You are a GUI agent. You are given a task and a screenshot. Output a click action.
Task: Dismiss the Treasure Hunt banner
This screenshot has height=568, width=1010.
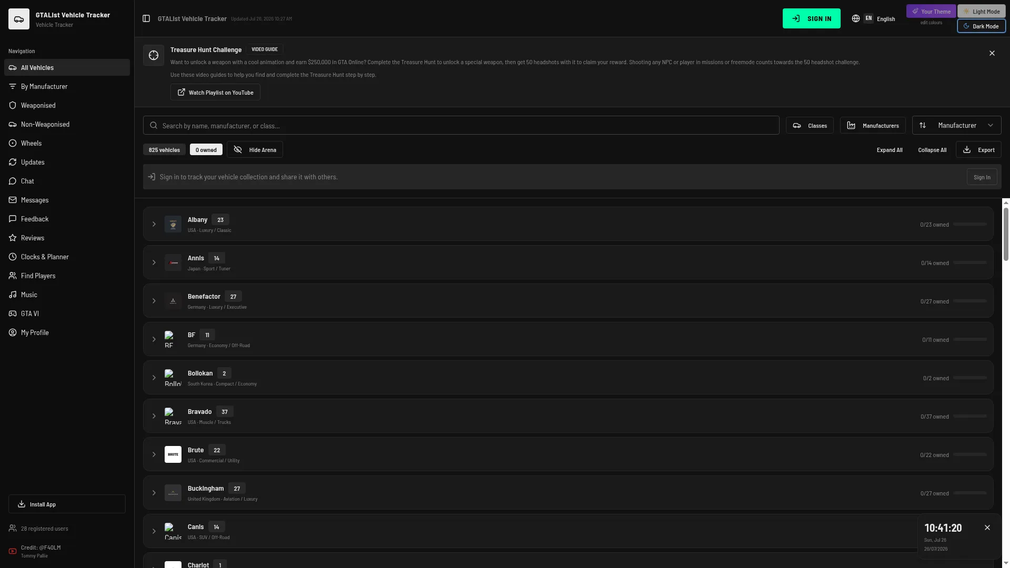(992, 53)
